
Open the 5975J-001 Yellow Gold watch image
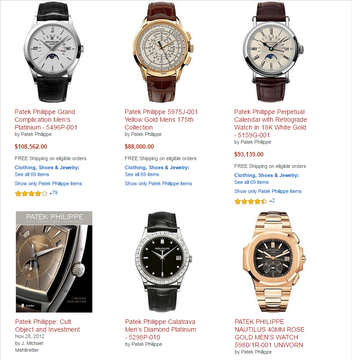click(162, 52)
